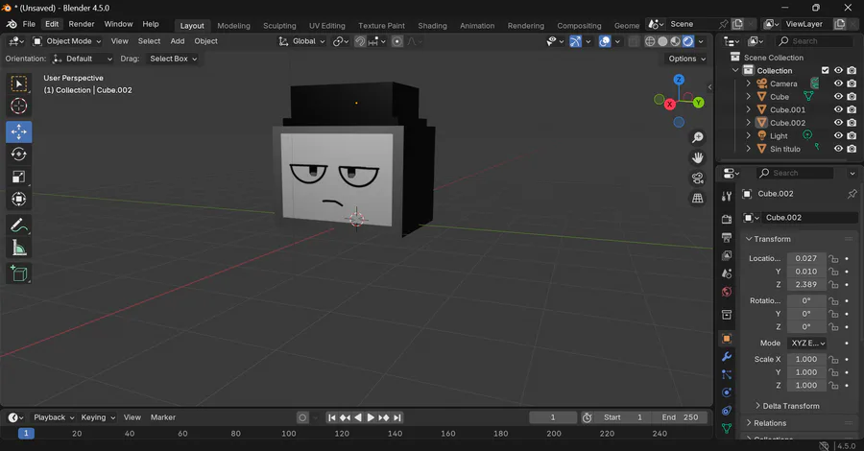
Task: Select the Annotate tool
Action: coord(19,225)
